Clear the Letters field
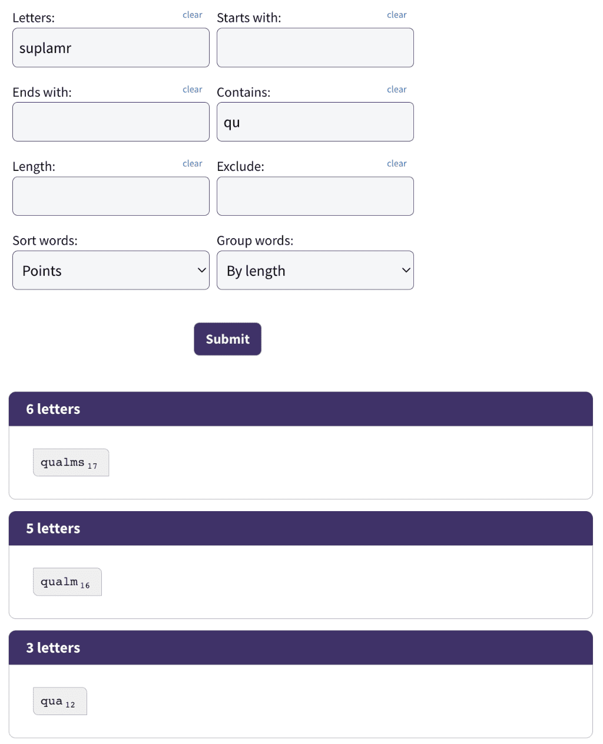 [192, 15]
